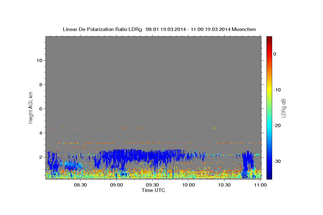Click the height axis label '2'
Image resolution: width=323 pixels, height=215 pixels.
[x=41, y=157]
